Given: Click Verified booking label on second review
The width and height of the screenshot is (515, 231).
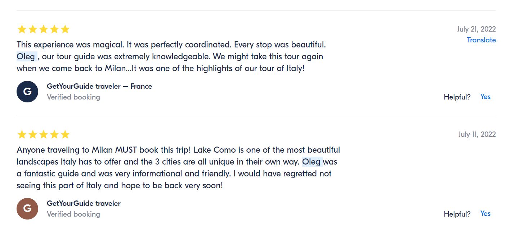Looking at the screenshot, I should pos(73,214).
